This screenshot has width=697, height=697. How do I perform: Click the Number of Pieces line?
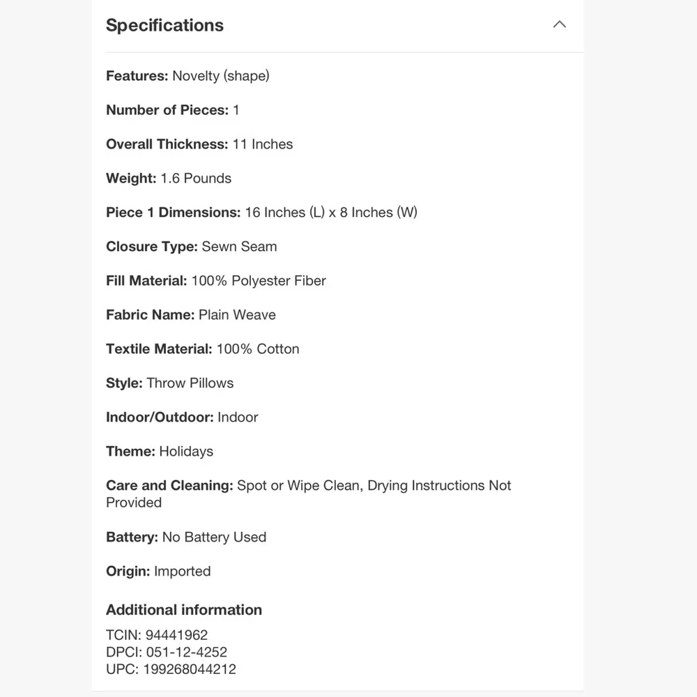pos(172,110)
